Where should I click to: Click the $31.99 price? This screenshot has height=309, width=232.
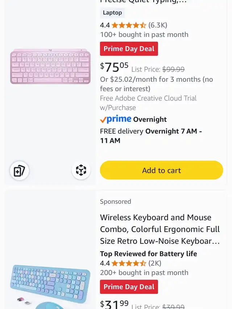coord(114,304)
